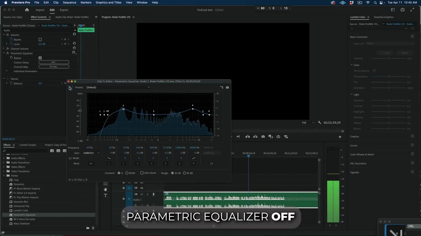Select the Hand tool in the timeline toolbar
The image size is (421, 236).
click(x=106, y=189)
